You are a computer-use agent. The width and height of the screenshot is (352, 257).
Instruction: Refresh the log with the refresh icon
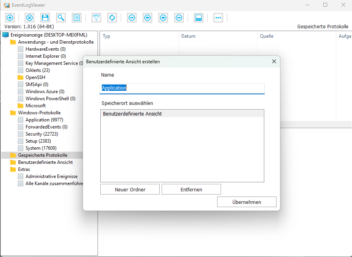[112, 18]
